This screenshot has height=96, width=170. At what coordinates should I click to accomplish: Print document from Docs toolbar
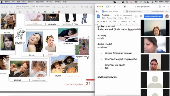104,22
